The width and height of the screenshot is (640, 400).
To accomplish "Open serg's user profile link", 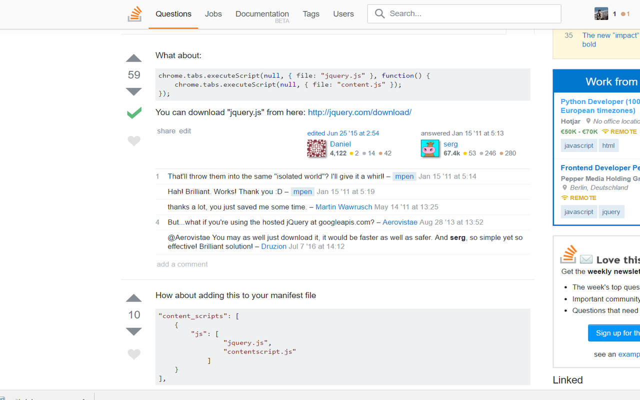I will coord(450,144).
